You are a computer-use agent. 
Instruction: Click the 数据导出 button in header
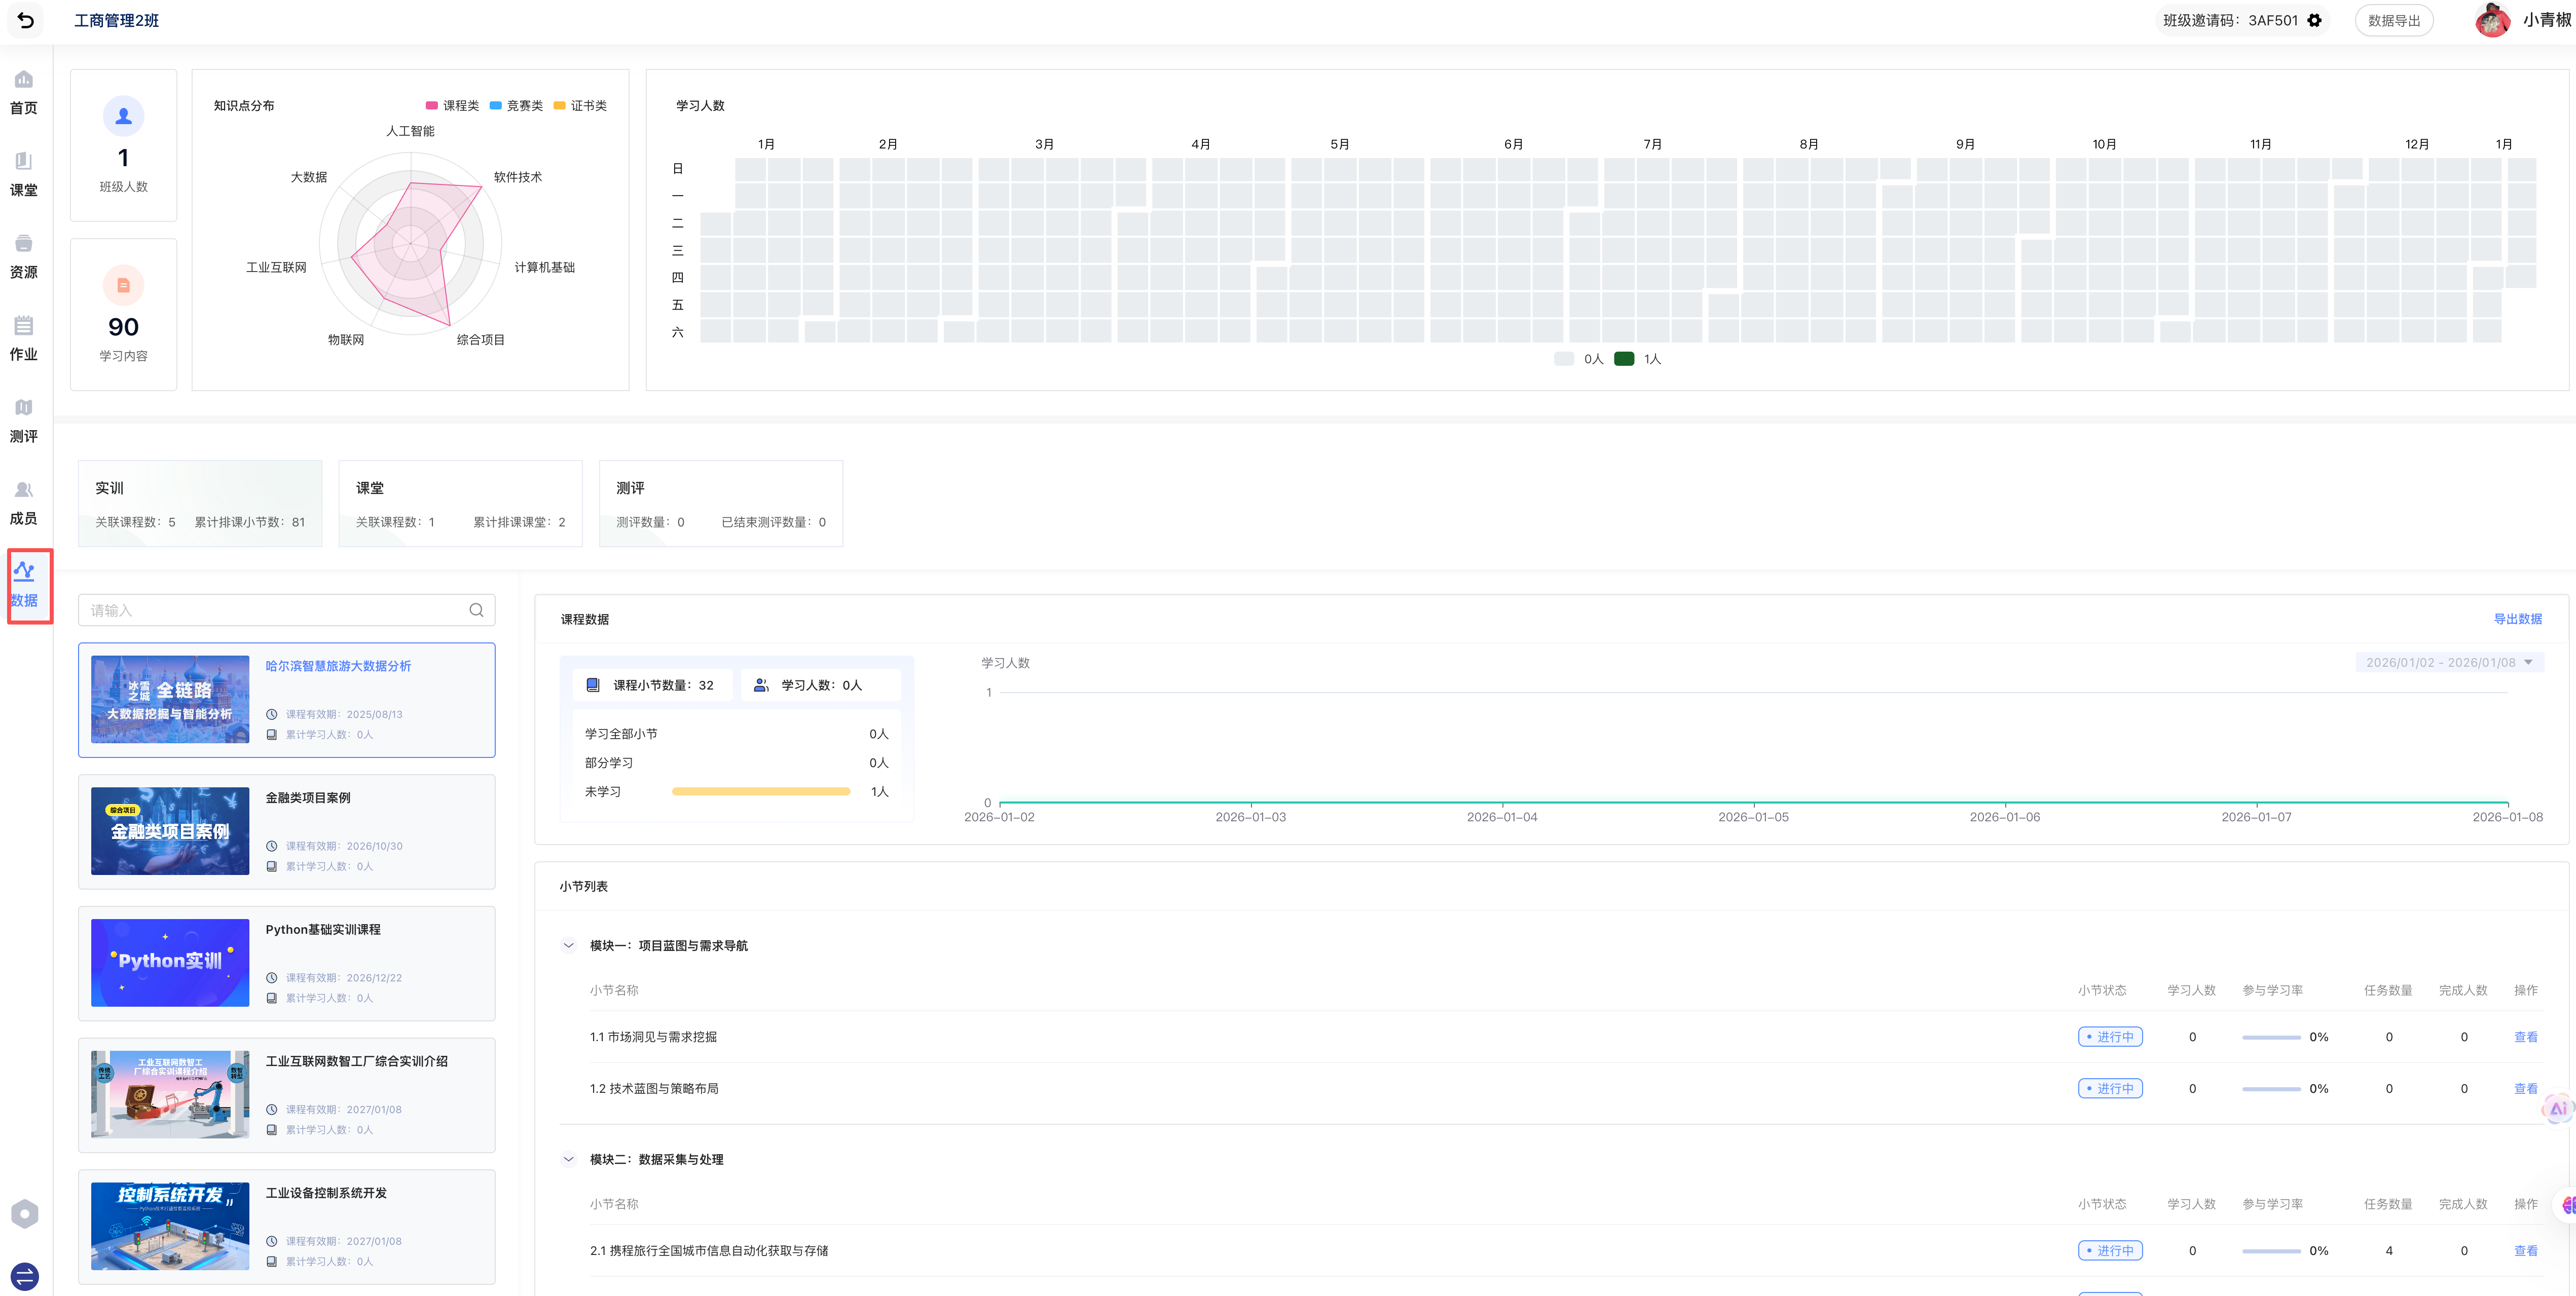click(2394, 20)
